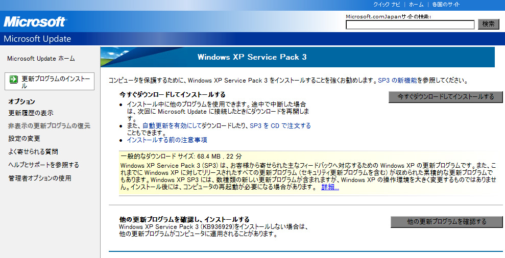Image resolution: width=505 pixels, height=258 pixels.
Task: Click the download size text 68.4 MB
Action: 209,157
